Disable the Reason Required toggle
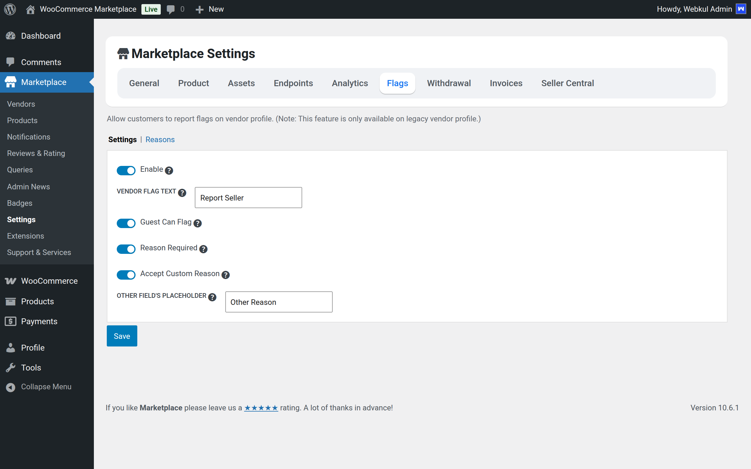 [x=126, y=249]
